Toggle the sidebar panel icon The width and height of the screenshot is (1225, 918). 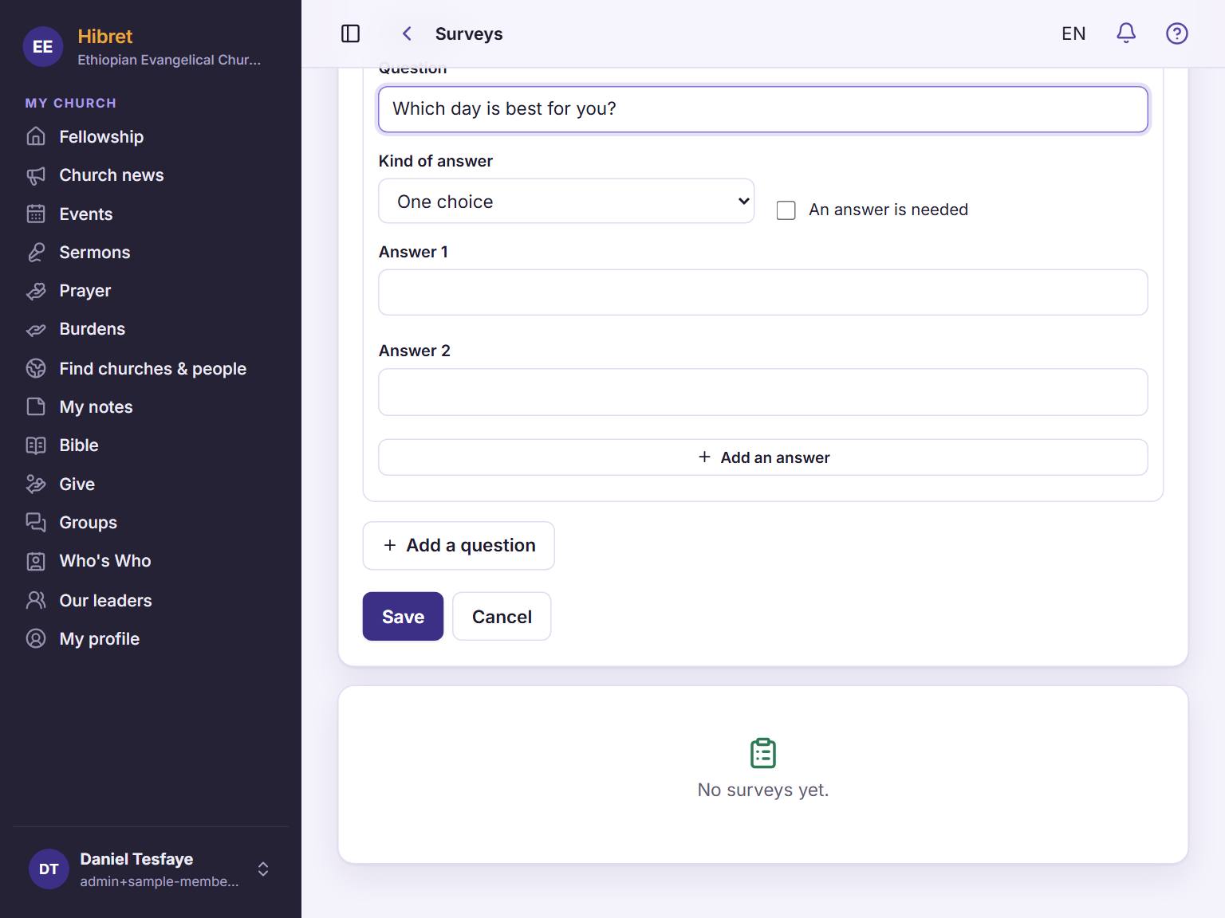pos(350,33)
